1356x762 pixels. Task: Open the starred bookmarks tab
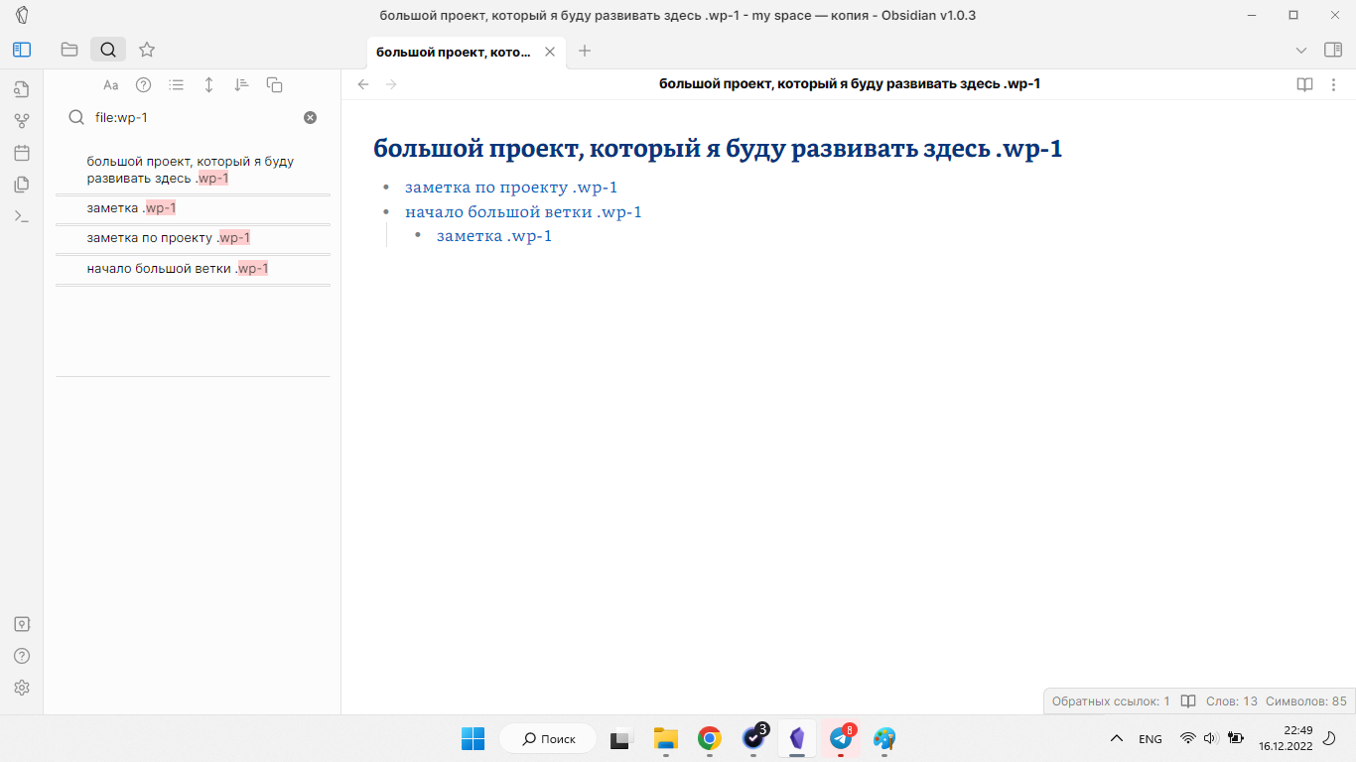147,50
